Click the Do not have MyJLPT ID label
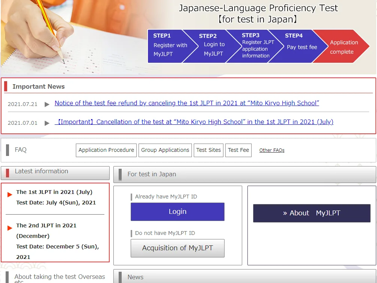 tap(165, 233)
